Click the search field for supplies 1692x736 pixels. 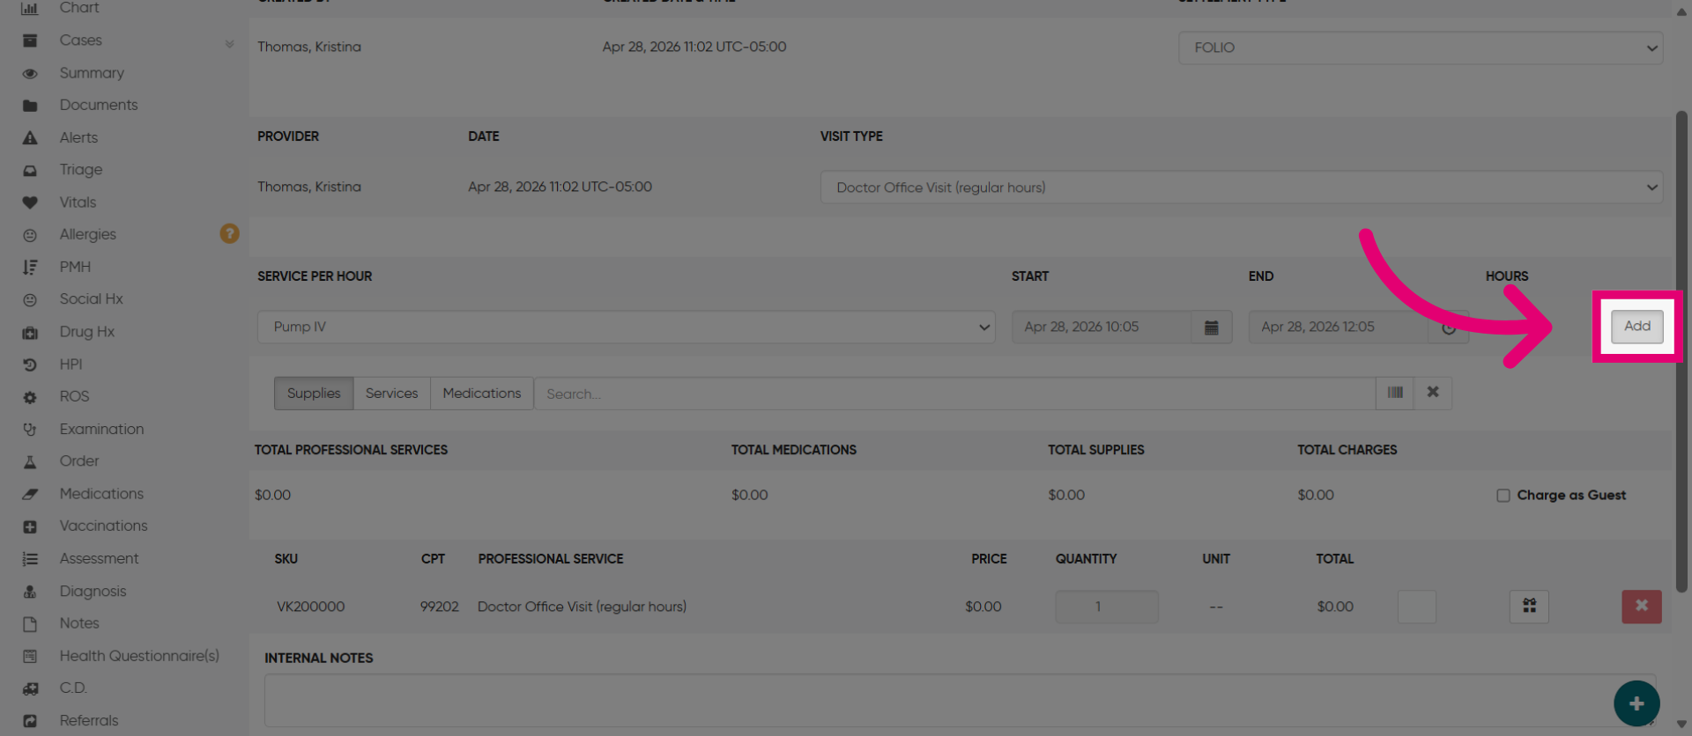click(954, 394)
